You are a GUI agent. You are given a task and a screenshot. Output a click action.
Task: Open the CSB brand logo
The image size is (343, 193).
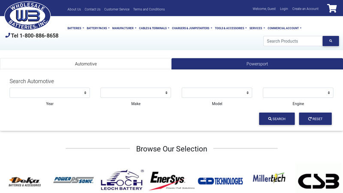pos(319,181)
